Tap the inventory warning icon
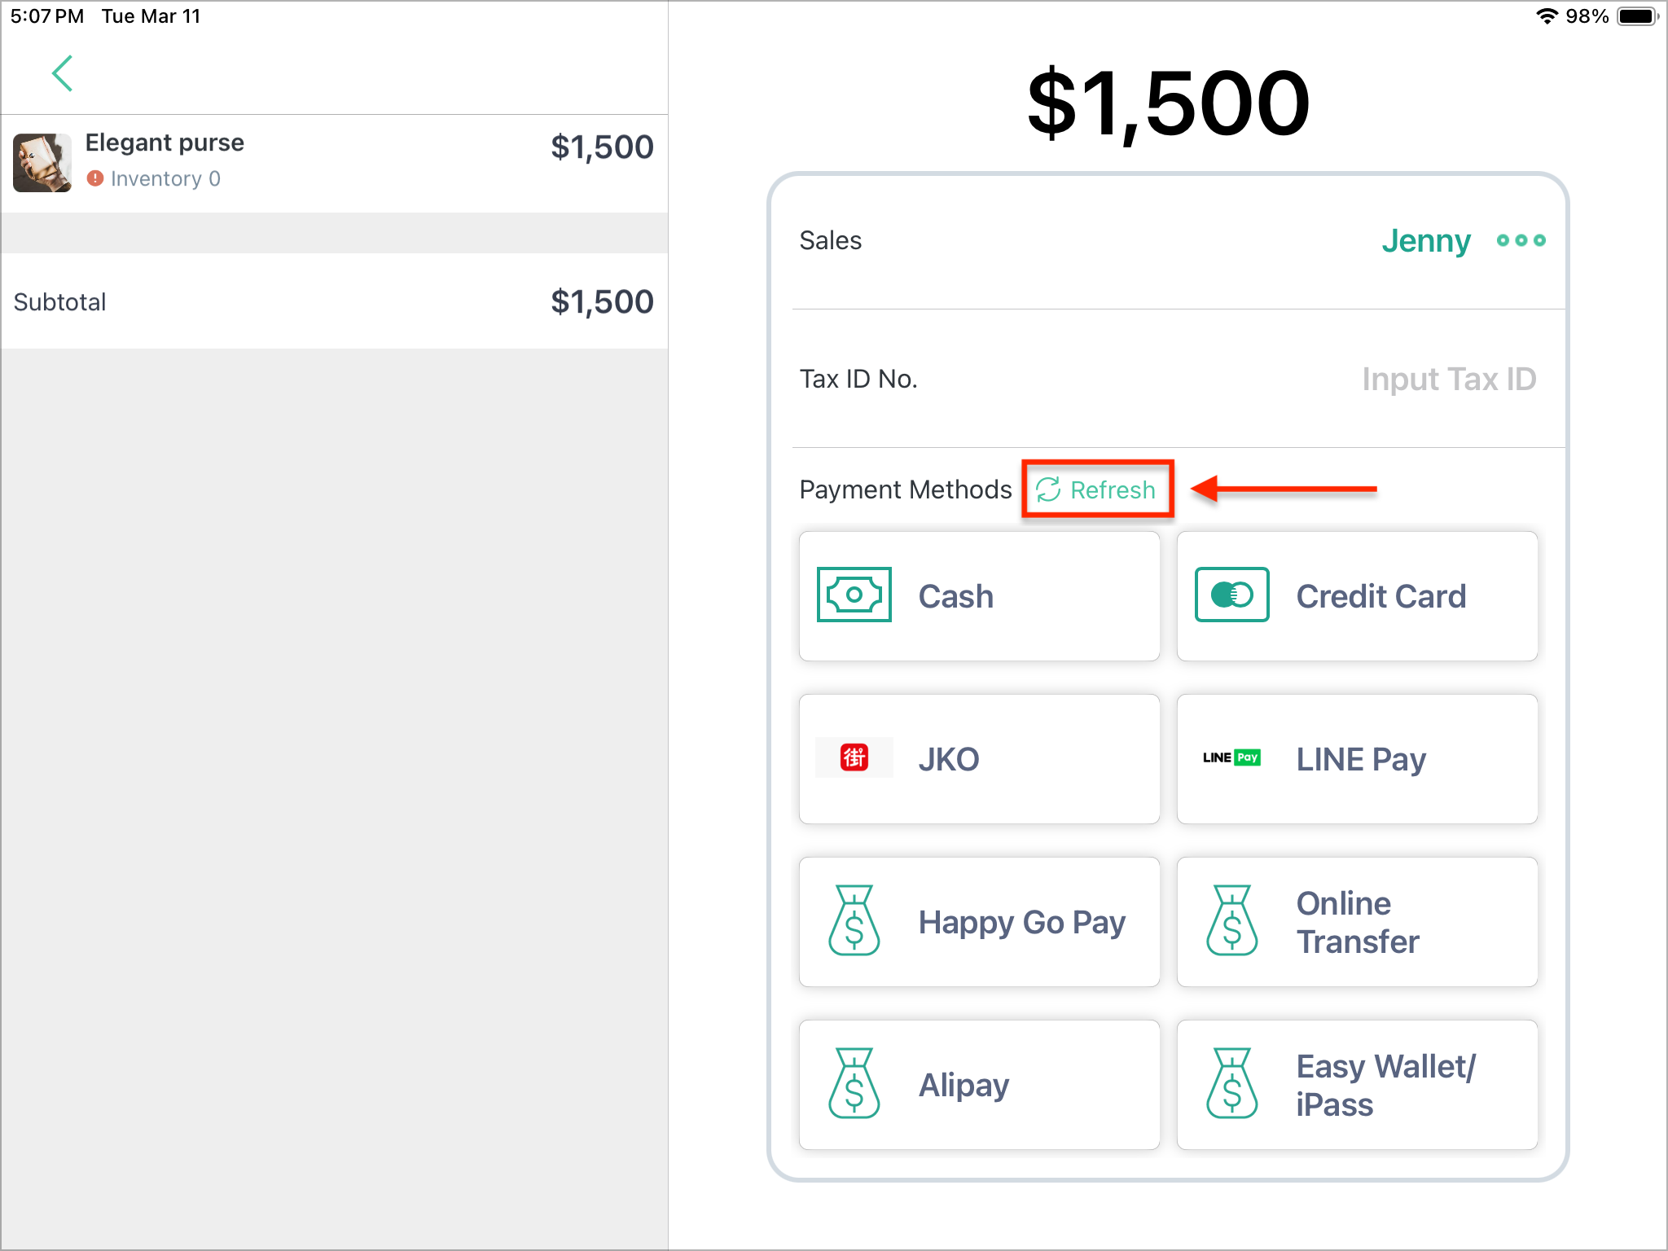The image size is (1668, 1251). click(95, 178)
